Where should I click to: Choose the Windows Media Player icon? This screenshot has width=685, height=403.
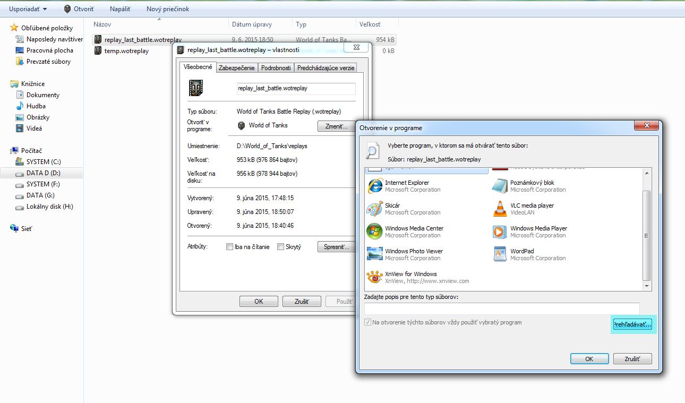500,232
